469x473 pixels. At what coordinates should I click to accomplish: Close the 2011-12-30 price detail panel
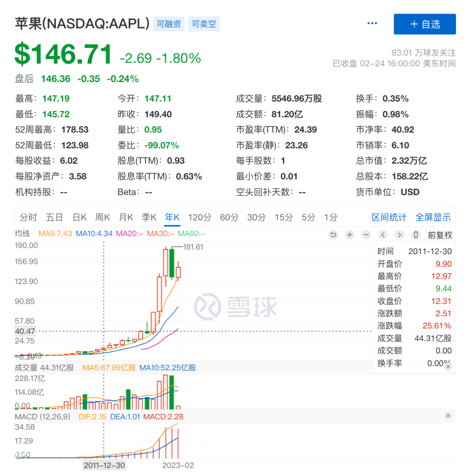pos(448,366)
